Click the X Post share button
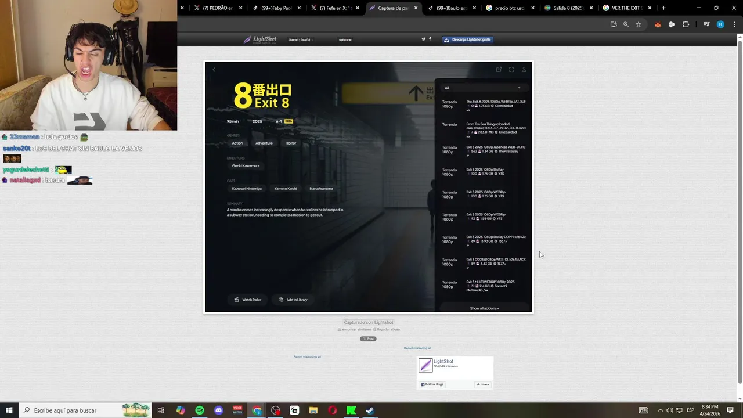 [368, 338]
